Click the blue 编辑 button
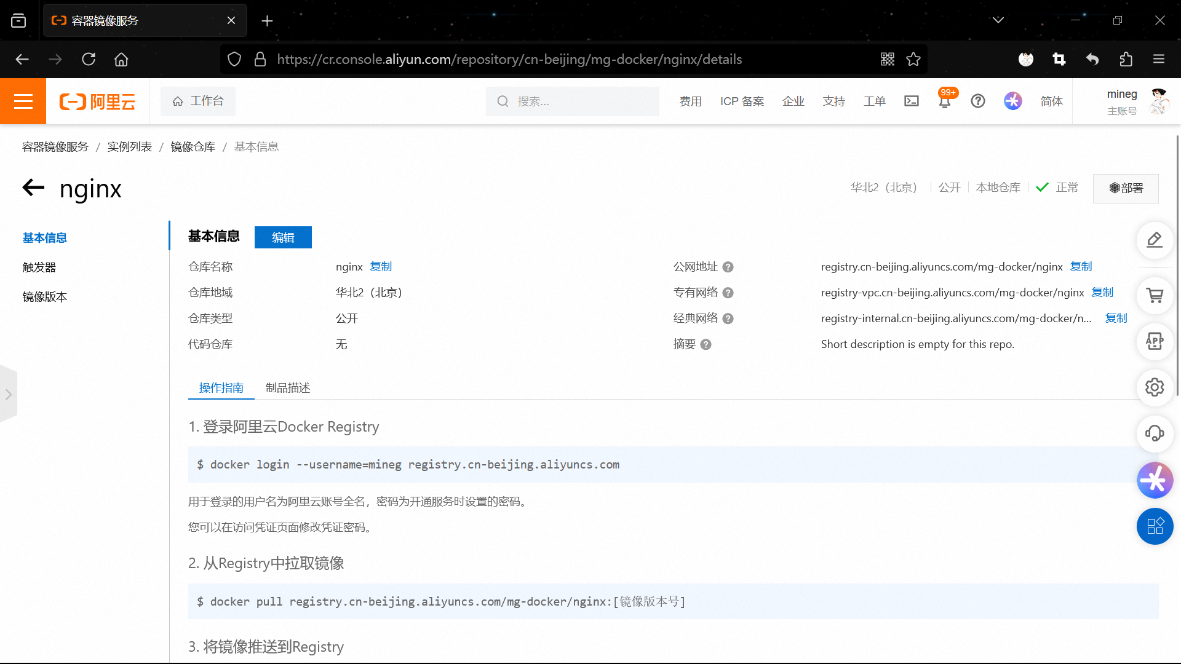The height and width of the screenshot is (664, 1181). click(x=283, y=237)
